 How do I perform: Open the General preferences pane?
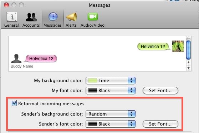(11, 20)
